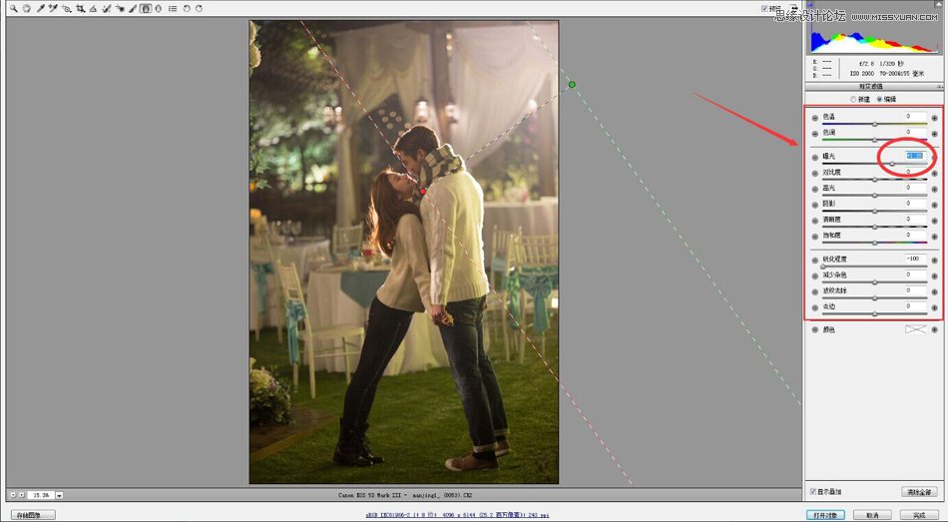Click the 取消 button

tap(872, 515)
